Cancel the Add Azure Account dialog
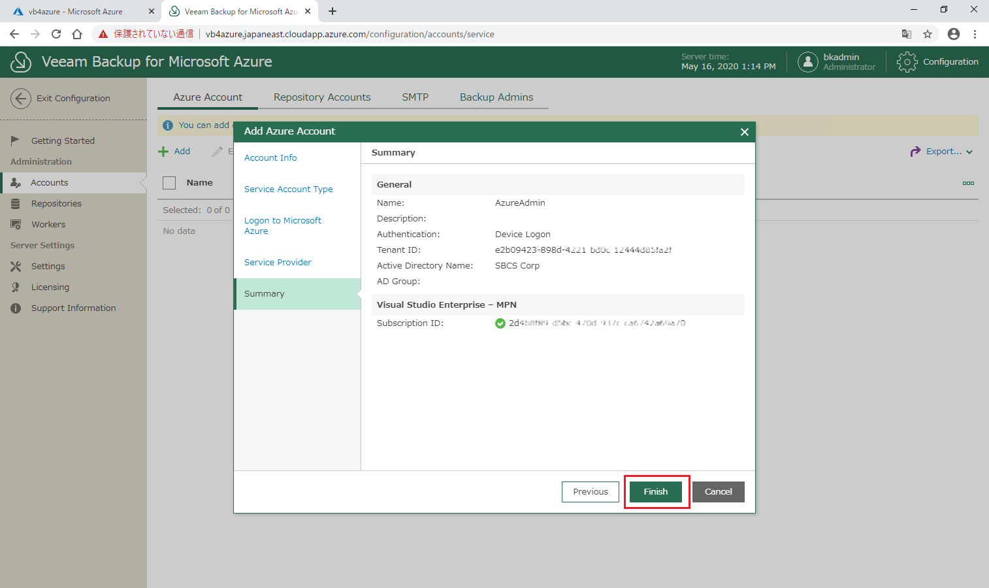This screenshot has width=989, height=588. pos(719,491)
